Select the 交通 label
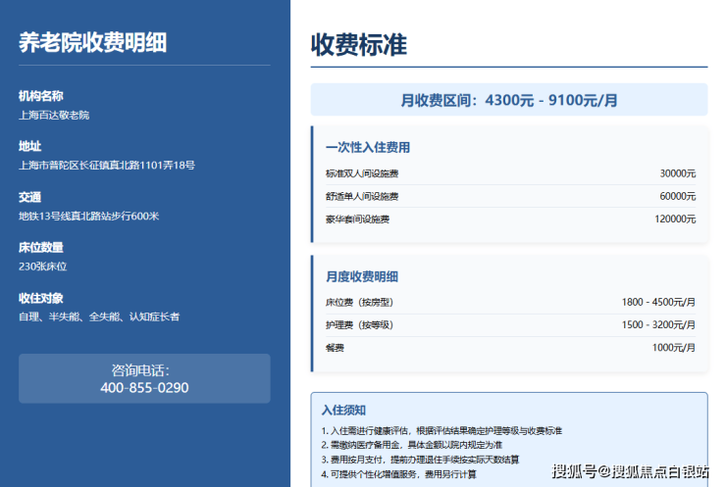The width and height of the screenshot is (726, 487). (x=29, y=198)
